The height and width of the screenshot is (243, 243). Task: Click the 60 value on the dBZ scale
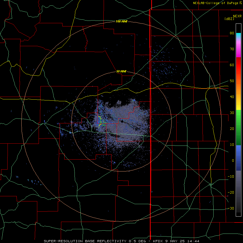(x=232, y=65)
